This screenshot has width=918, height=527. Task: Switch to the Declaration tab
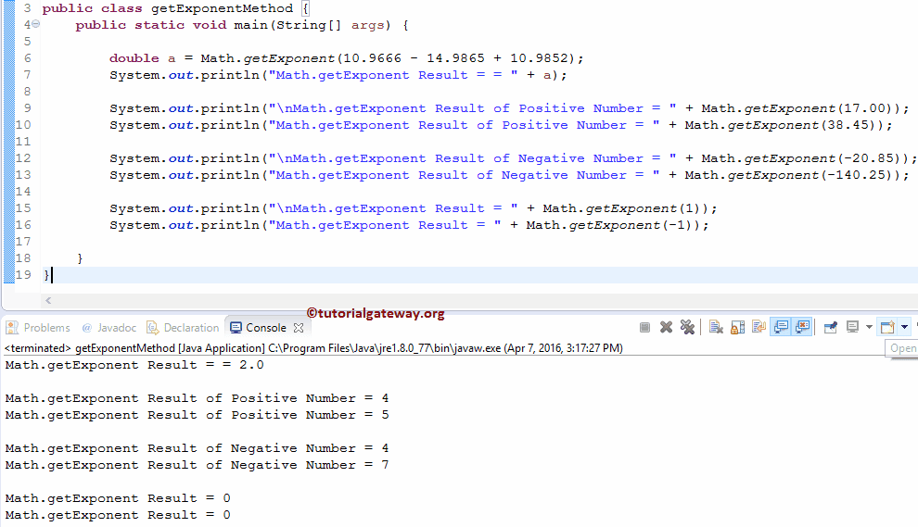183,328
